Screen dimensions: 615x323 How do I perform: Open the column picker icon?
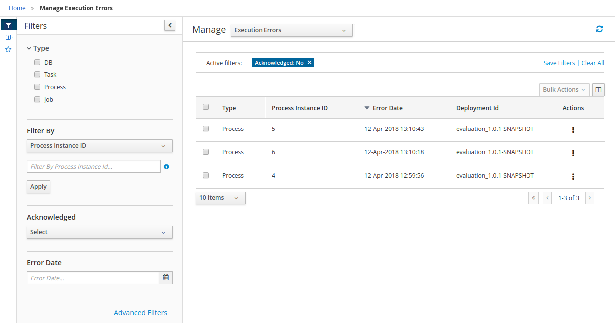[598, 90]
